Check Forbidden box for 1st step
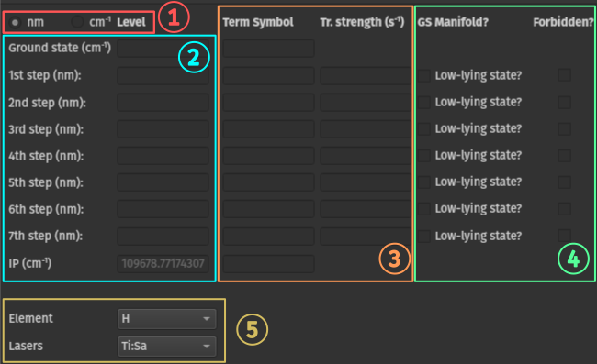The height and width of the screenshot is (364, 597). coord(564,75)
